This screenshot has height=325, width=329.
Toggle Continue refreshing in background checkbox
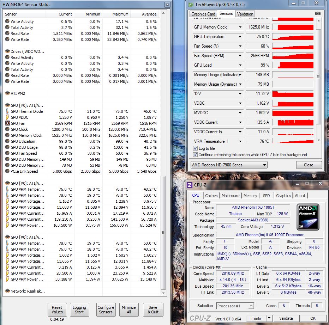coord(195,155)
